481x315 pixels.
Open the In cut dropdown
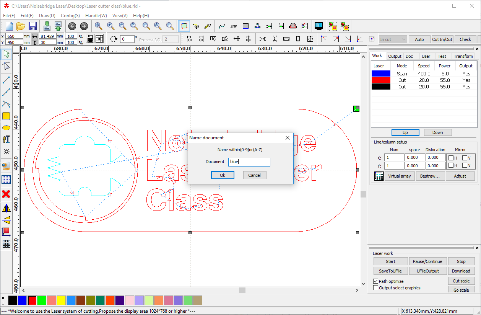tap(393, 39)
